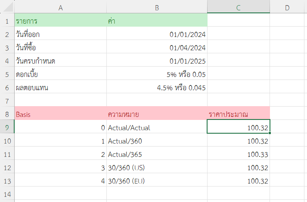The image size is (307, 202).
Task: Select the 100.32 price in 30/360 (US) row
Action: tap(239, 166)
